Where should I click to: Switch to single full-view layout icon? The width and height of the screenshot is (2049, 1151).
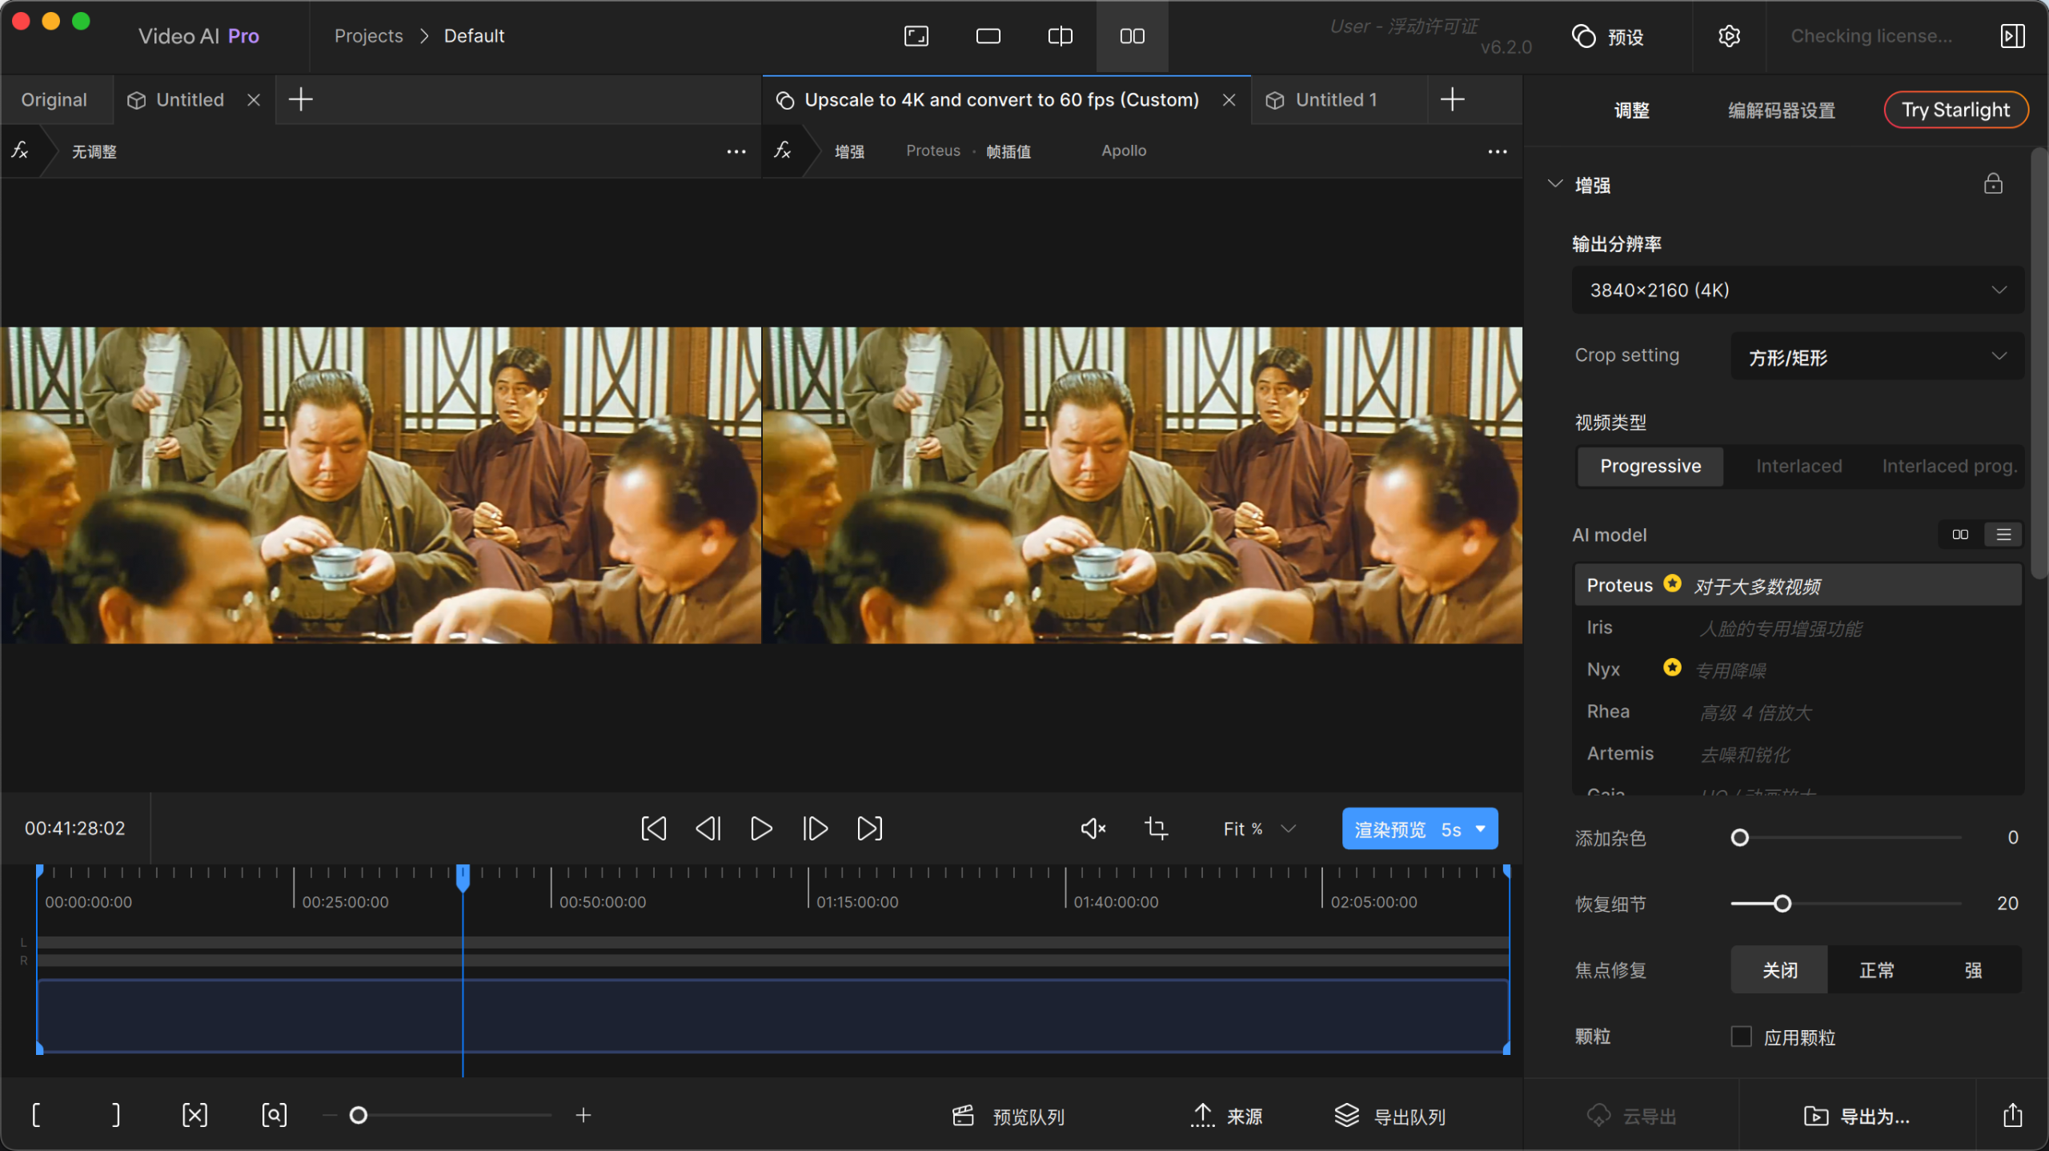[916, 36]
